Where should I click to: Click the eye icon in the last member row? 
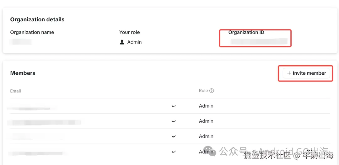pos(174,152)
